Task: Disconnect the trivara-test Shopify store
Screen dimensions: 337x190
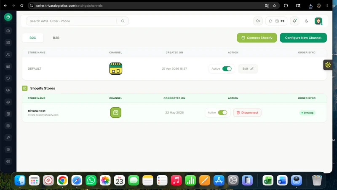Action: (x=247, y=113)
